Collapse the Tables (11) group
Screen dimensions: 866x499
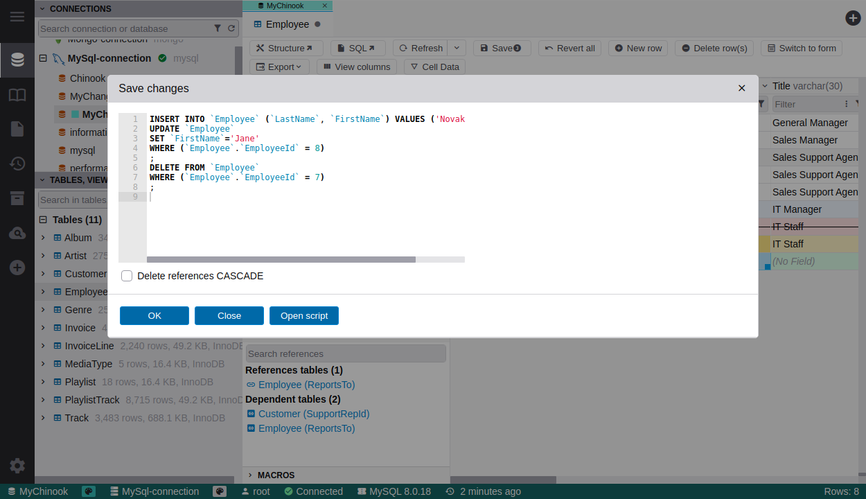tap(42, 220)
